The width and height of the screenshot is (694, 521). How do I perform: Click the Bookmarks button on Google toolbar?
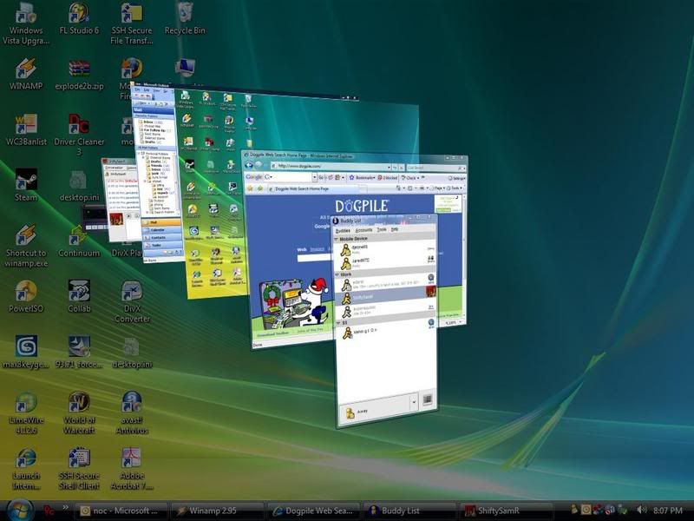[362, 178]
